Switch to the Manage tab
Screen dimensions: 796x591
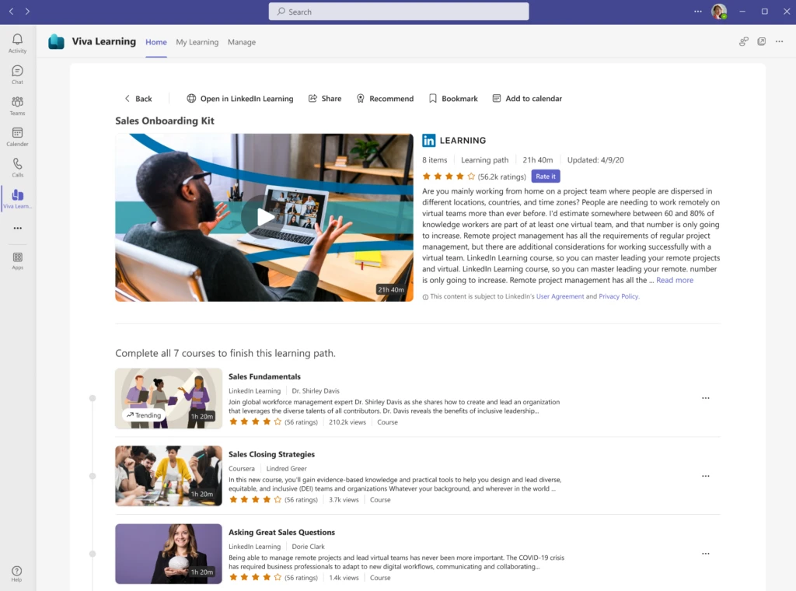242,42
